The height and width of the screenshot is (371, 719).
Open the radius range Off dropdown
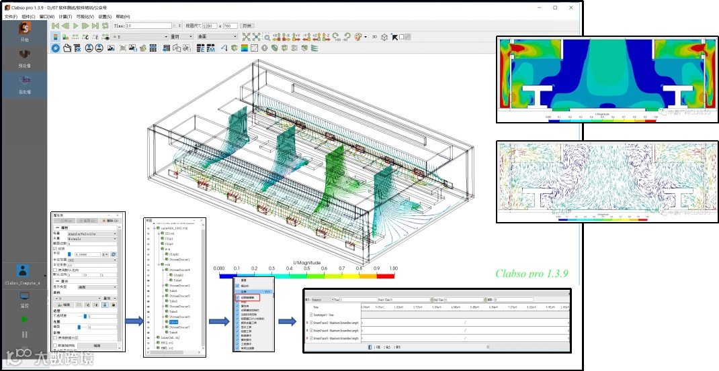pos(91,260)
